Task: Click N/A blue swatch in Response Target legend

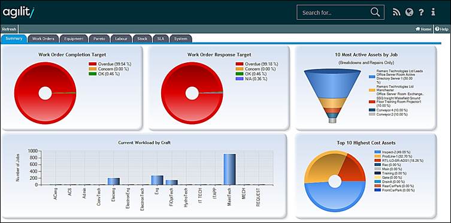Action: click(240, 79)
